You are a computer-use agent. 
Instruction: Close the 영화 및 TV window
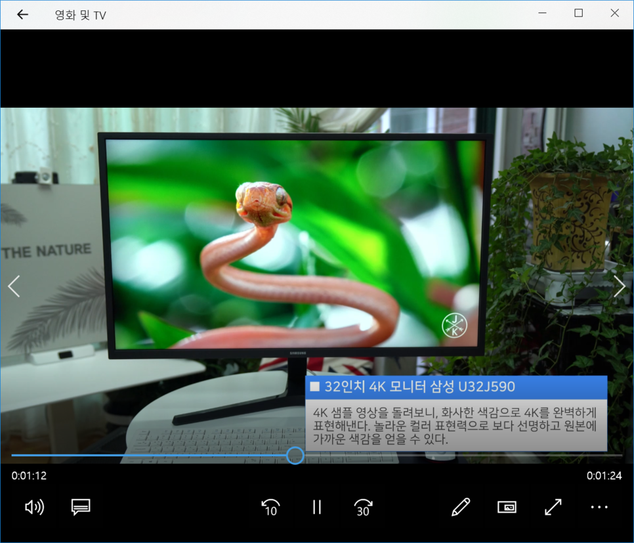[614, 13]
